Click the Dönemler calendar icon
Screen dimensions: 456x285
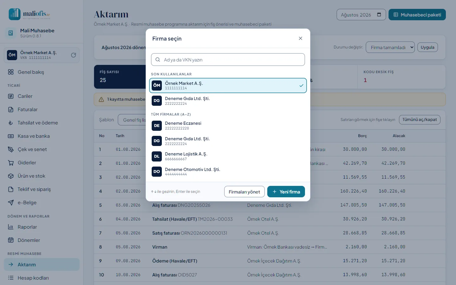click(11, 240)
